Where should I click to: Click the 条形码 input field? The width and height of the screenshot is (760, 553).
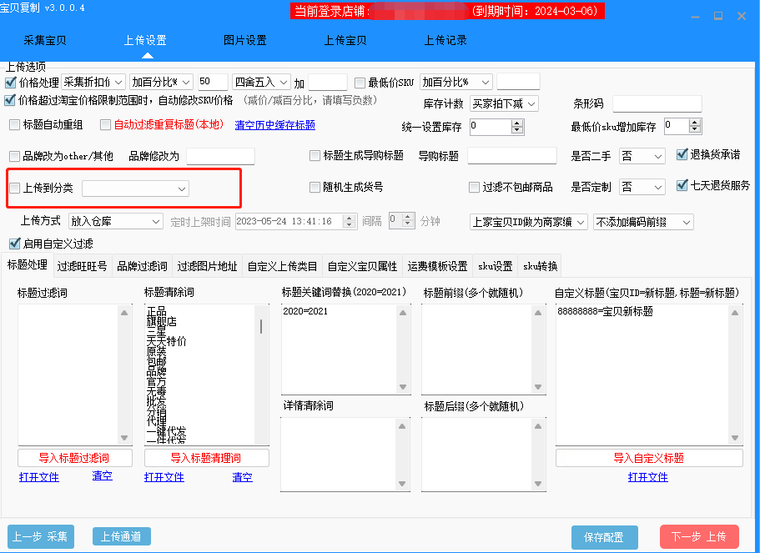click(x=657, y=103)
